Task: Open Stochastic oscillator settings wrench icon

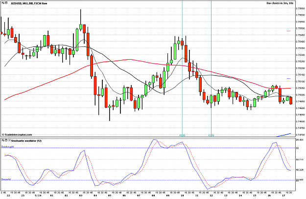Action: pos(3,140)
